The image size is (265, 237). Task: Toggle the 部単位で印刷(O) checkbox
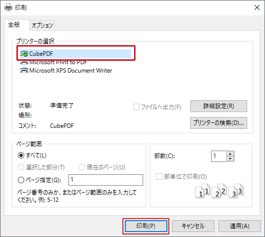point(159,177)
